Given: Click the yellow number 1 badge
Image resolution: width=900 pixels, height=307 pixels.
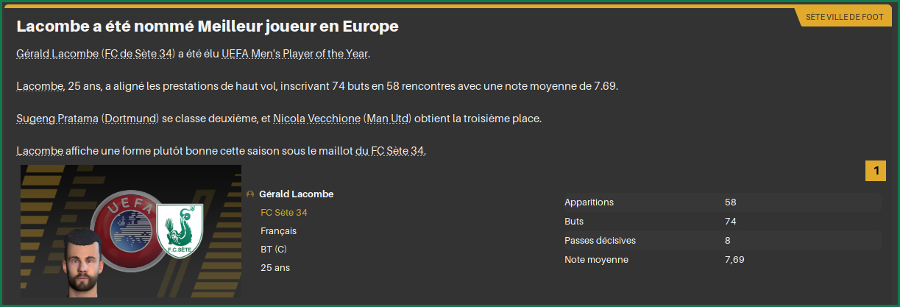Looking at the screenshot, I should pyautogui.click(x=876, y=172).
